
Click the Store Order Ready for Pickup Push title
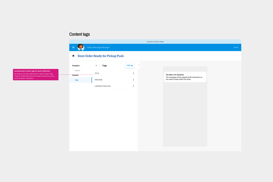click(101, 56)
